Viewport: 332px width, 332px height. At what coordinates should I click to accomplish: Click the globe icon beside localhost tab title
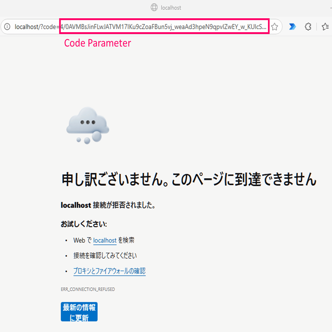154,7
